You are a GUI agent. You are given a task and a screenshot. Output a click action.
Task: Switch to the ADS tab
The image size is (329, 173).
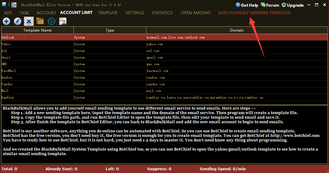pyautogui.click(x=8, y=13)
